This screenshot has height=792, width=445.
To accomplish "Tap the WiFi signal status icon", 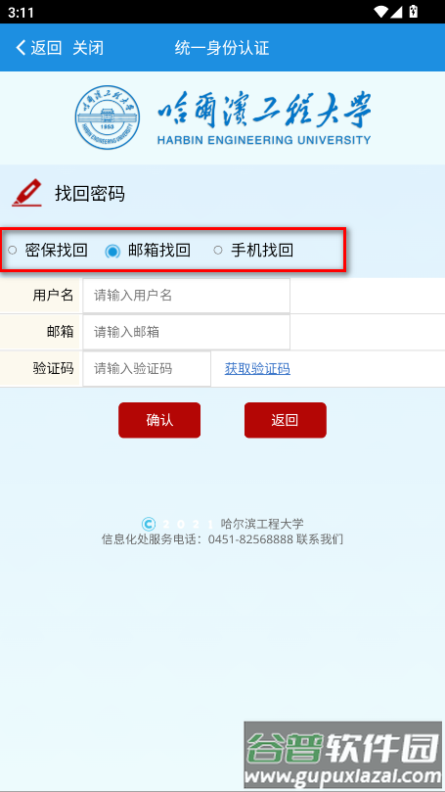I will 380,12.
